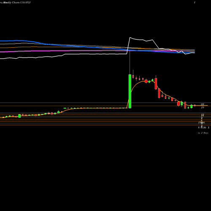Select the last small red candle on the right
Viewport: 211px width, 211px height.
[195, 105]
